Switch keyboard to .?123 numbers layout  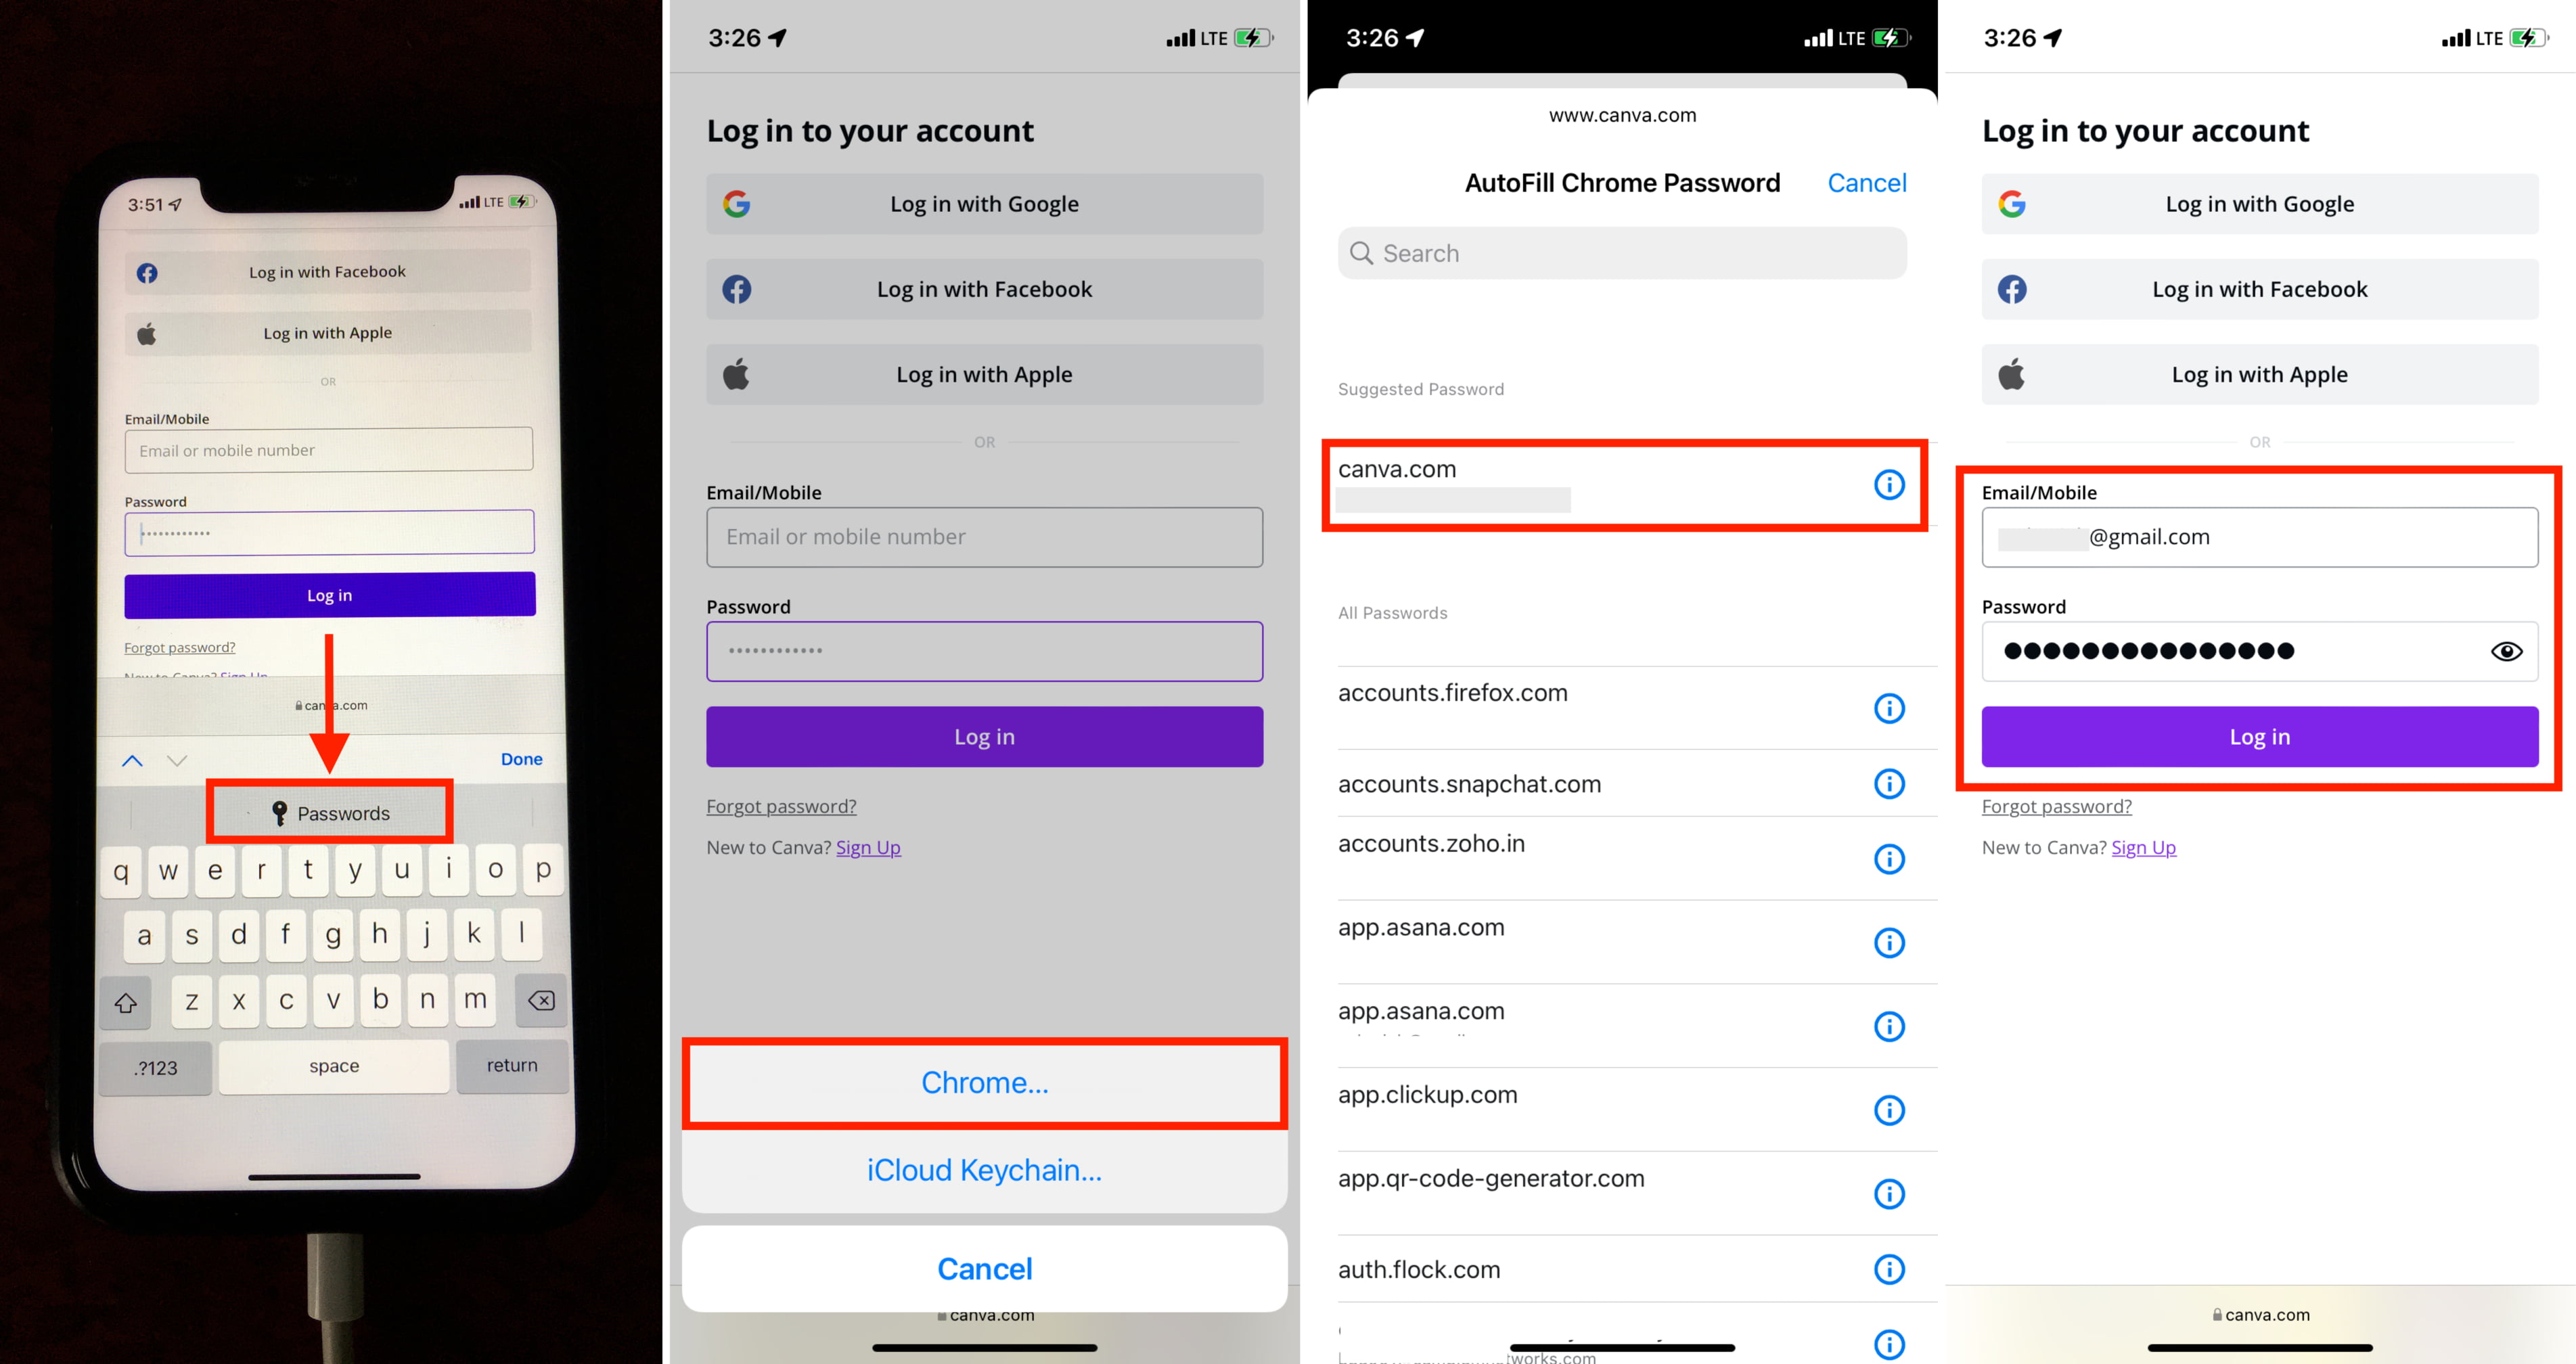tap(156, 1067)
